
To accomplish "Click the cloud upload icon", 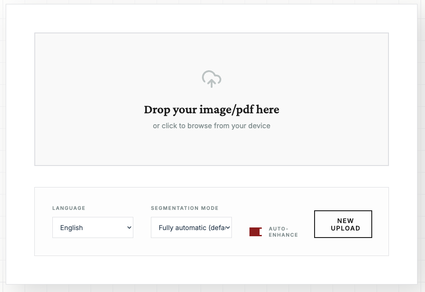I will point(212,79).
